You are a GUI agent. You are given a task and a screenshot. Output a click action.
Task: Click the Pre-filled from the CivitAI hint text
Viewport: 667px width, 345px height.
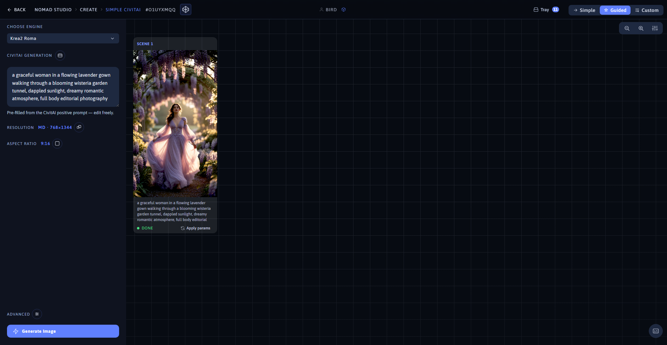(x=61, y=113)
